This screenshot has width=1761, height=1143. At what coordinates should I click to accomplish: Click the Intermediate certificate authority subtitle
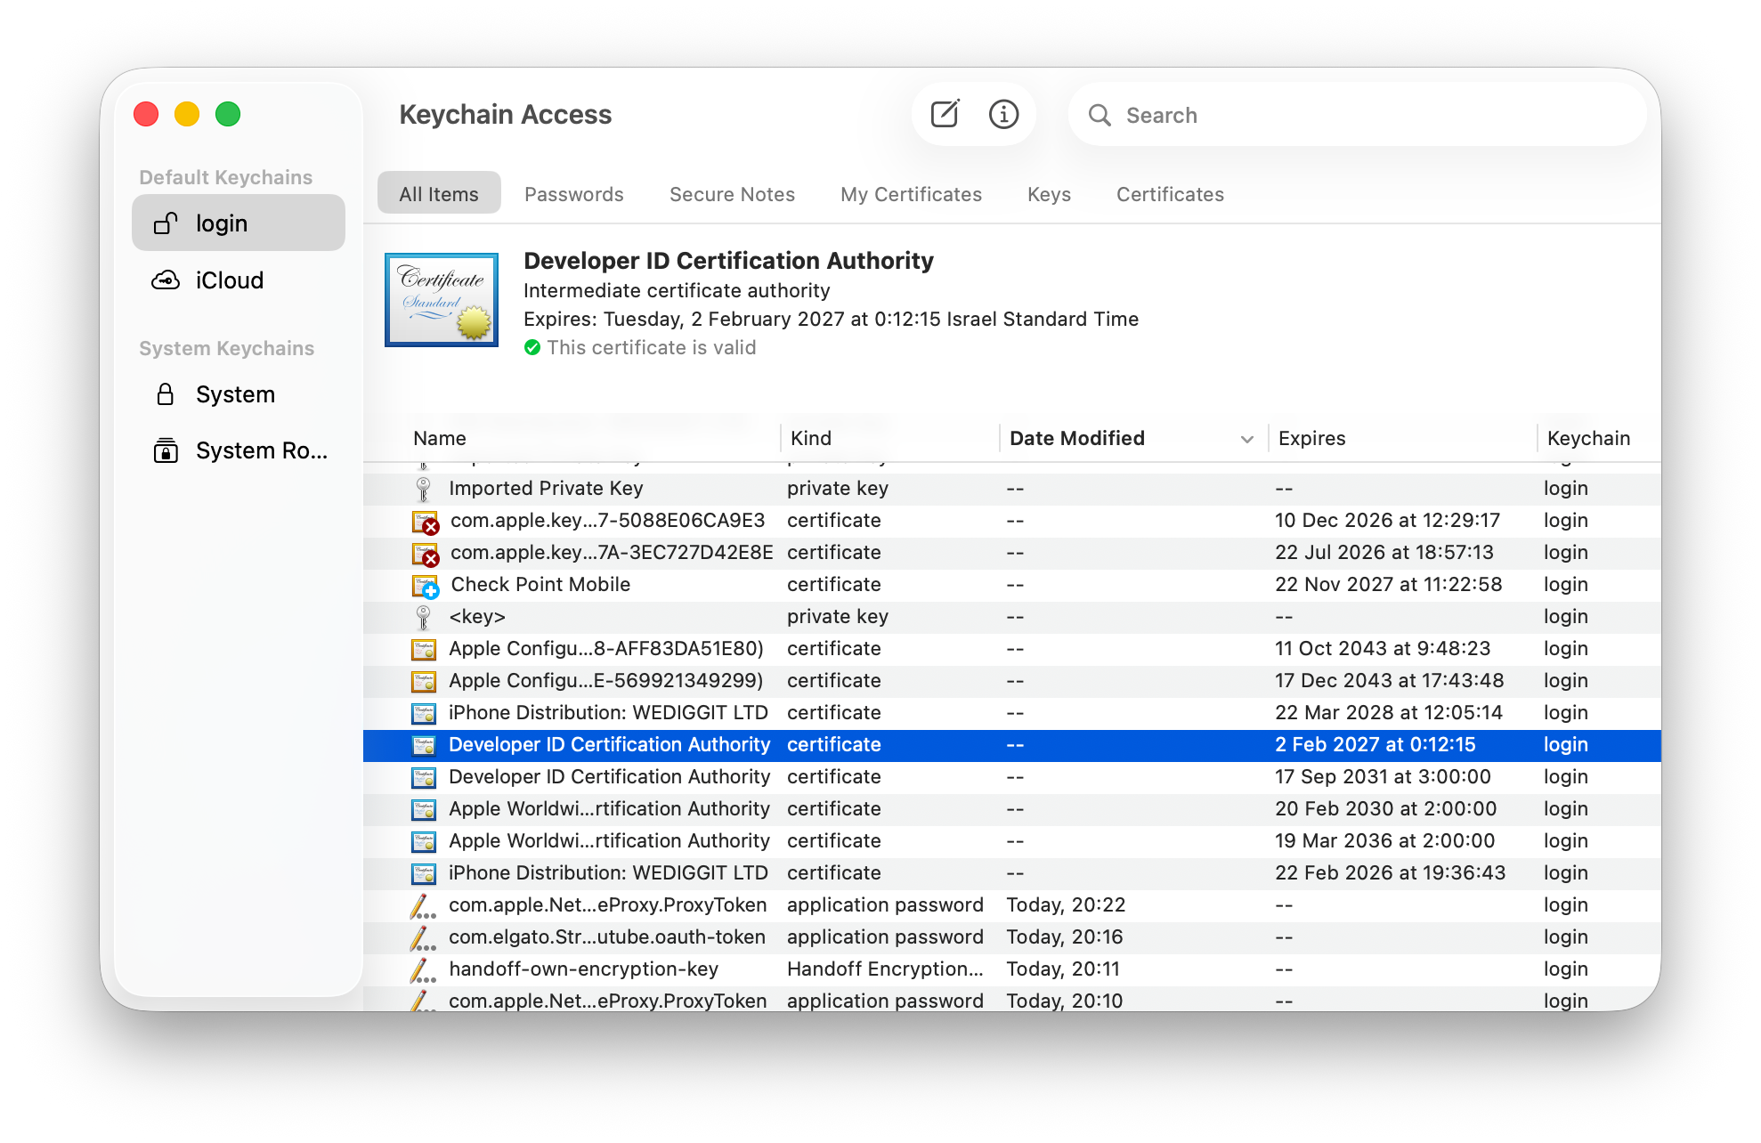pos(677,291)
